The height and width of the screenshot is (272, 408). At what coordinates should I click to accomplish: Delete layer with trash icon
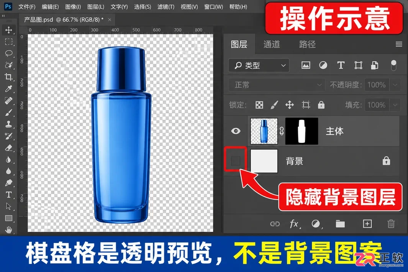point(391,224)
